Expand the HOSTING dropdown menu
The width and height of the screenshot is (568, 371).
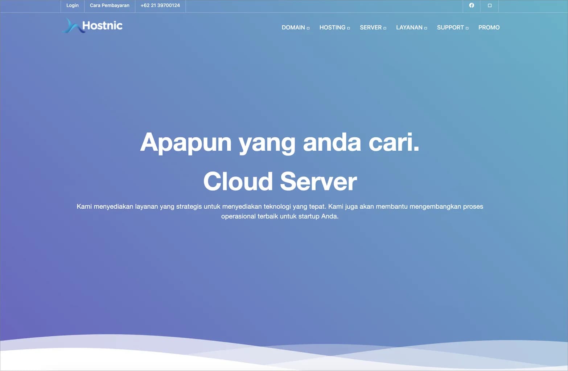pyautogui.click(x=349, y=28)
